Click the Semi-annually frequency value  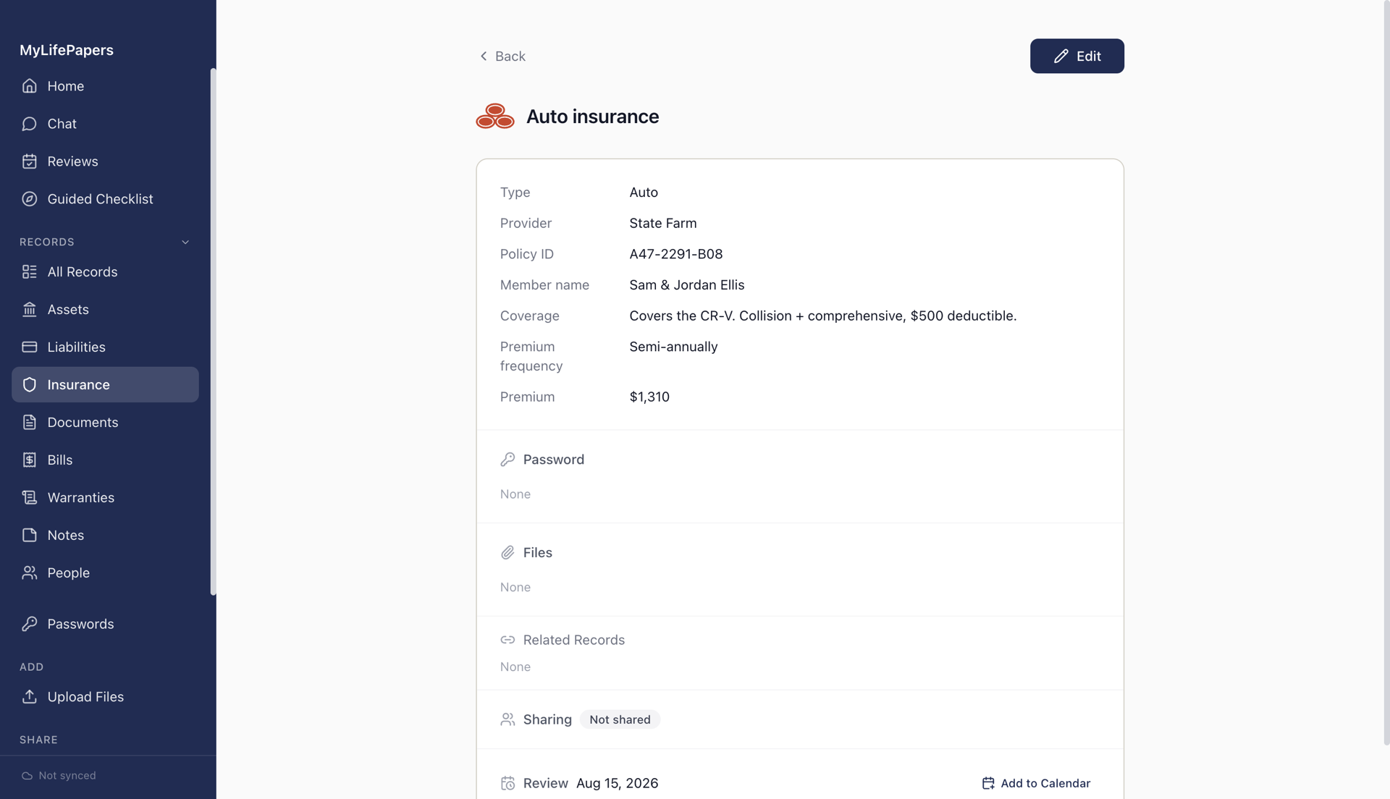point(673,347)
